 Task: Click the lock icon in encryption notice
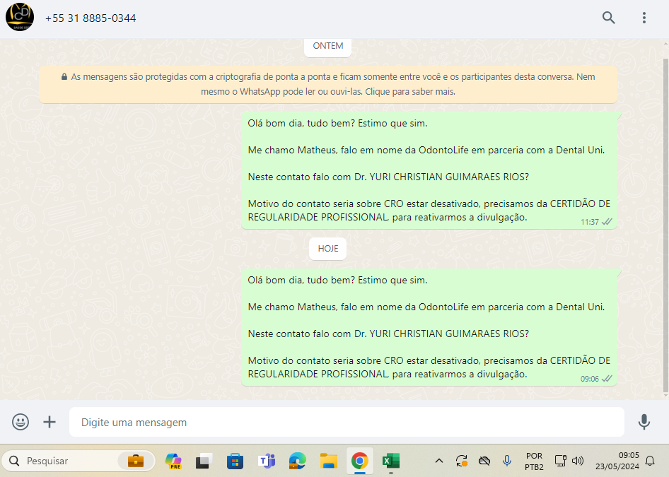coord(64,77)
